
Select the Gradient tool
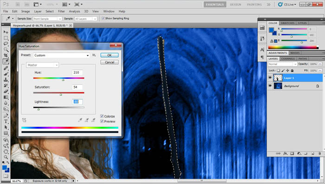tap(6, 97)
